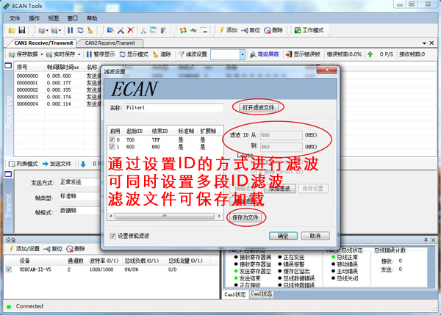Open the 视图 (View) menu
The height and width of the screenshot is (315, 441).
(x=54, y=18)
